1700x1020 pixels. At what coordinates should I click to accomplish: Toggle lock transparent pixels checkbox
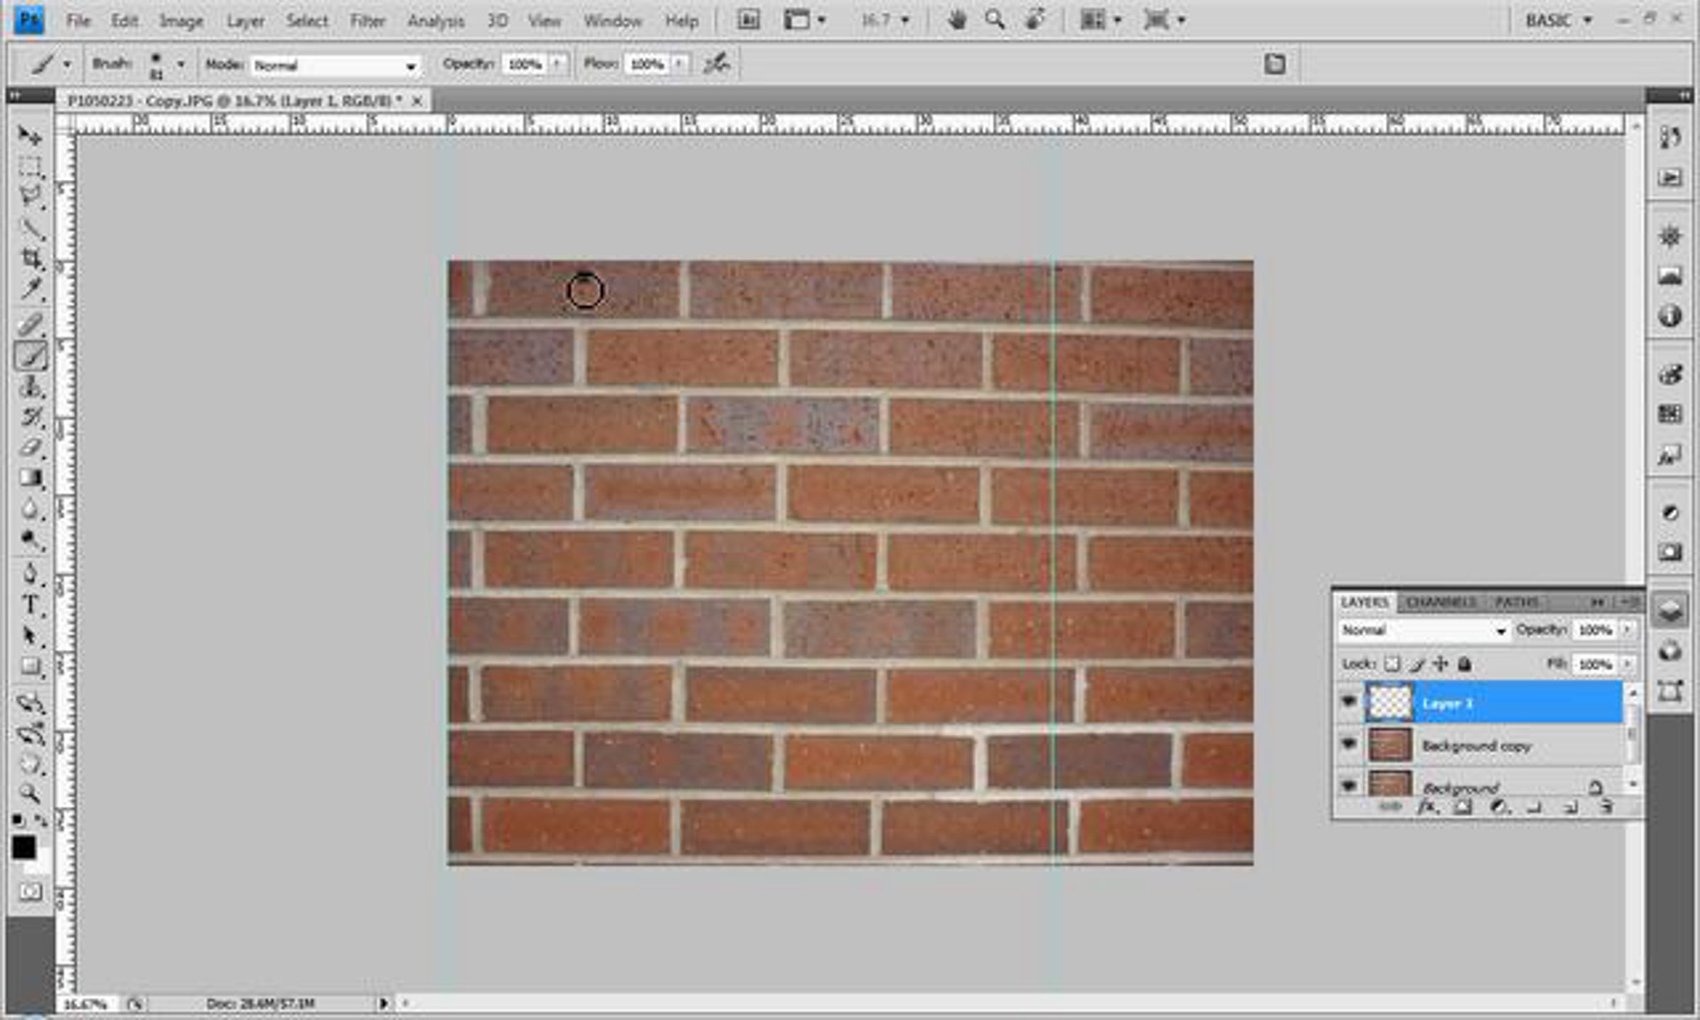pyautogui.click(x=1392, y=664)
